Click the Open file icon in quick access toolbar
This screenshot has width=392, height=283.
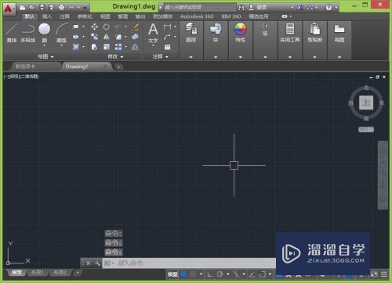pos(32,7)
